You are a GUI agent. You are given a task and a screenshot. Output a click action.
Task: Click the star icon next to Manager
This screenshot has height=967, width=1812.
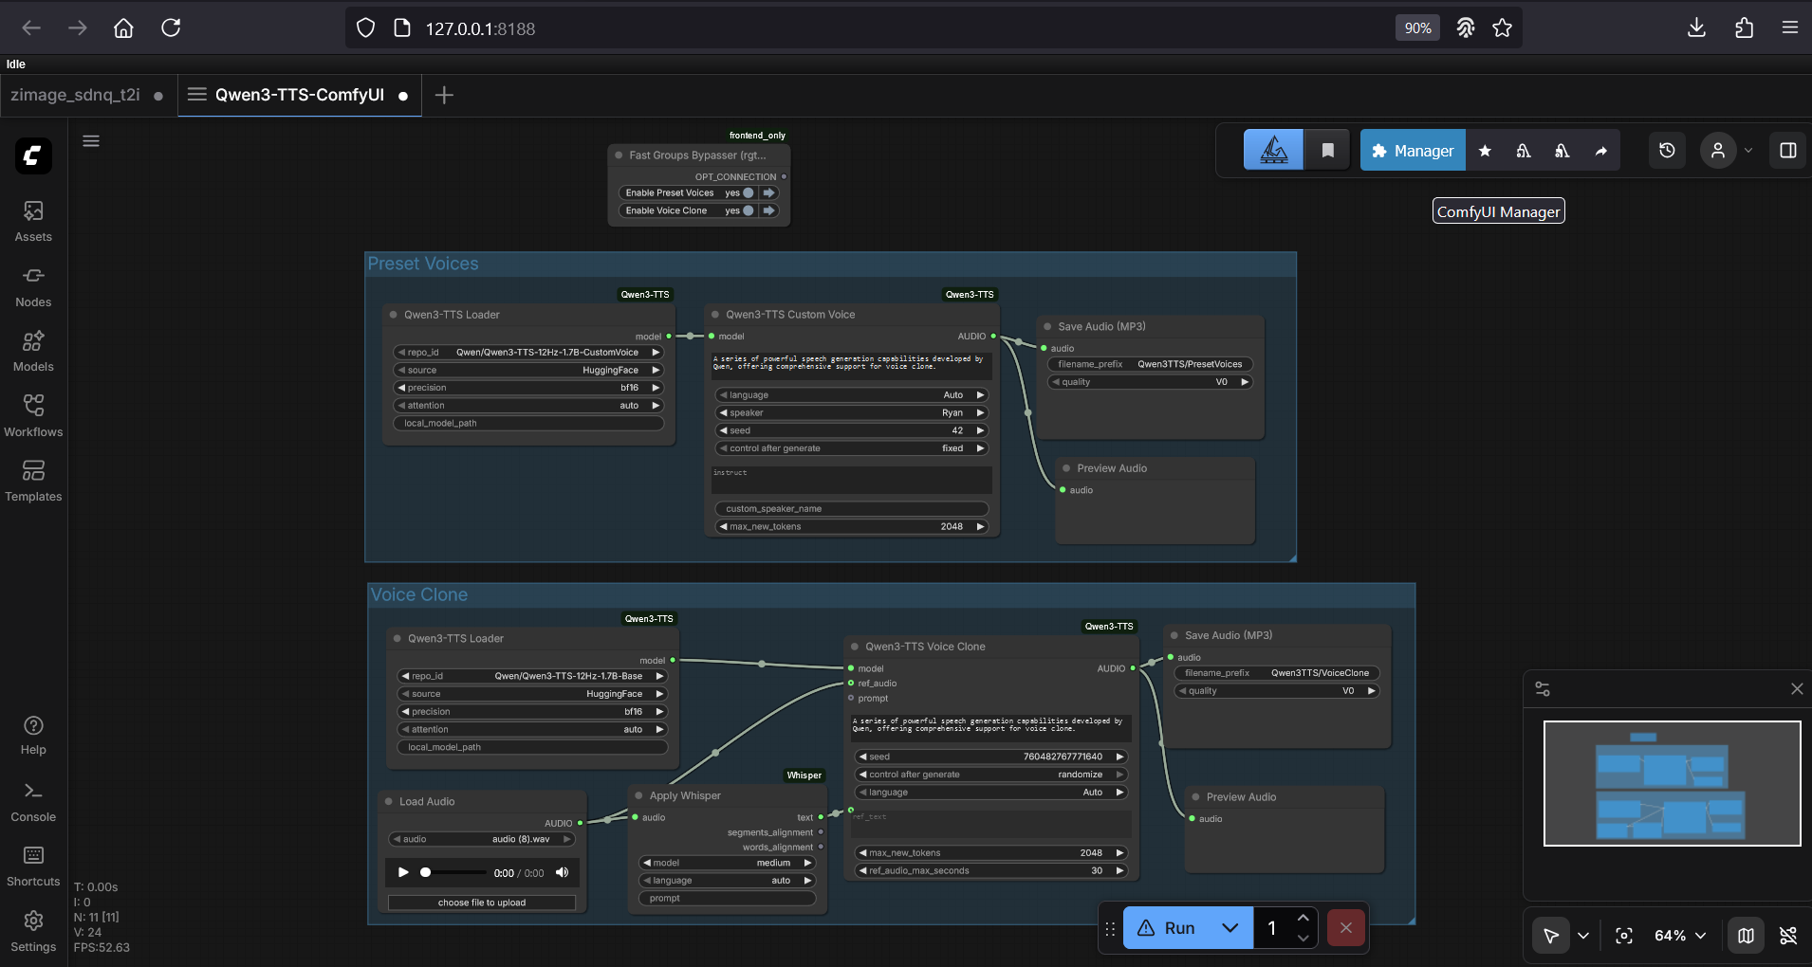click(x=1486, y=151)
